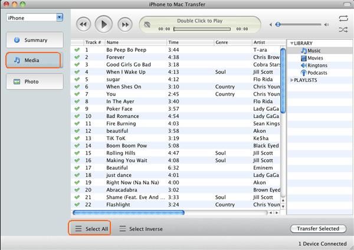Click the Select Inverse button
The height and width of the screenshot is (250, 354).
tap(141, 229)
